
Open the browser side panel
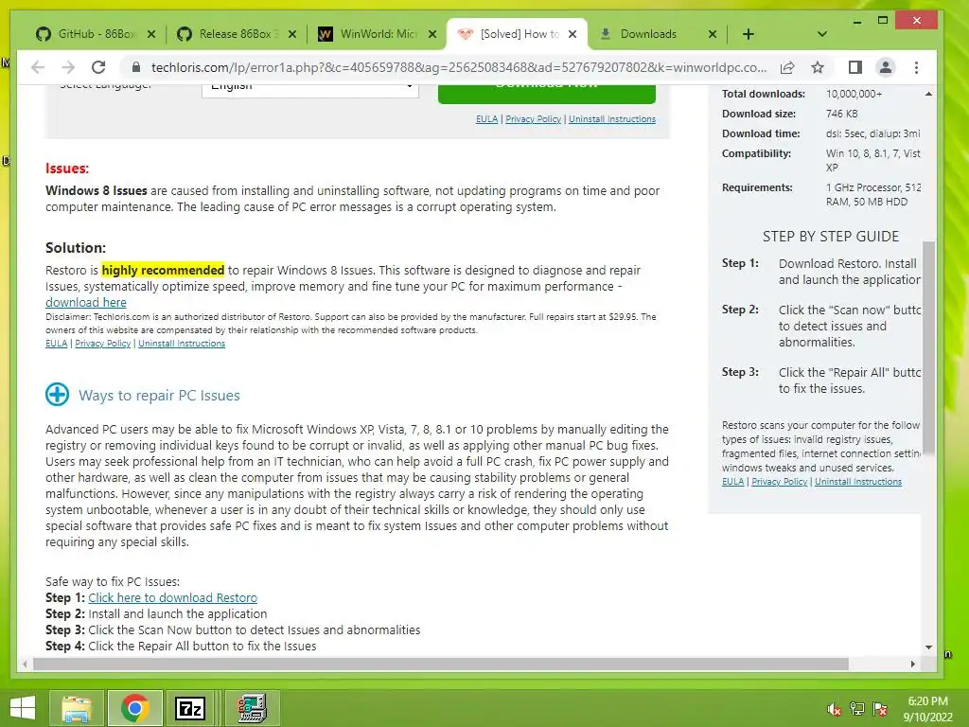pos(855,67)
